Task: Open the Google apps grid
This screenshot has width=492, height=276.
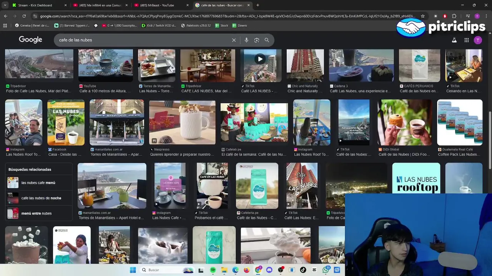Action: [466, 40]
